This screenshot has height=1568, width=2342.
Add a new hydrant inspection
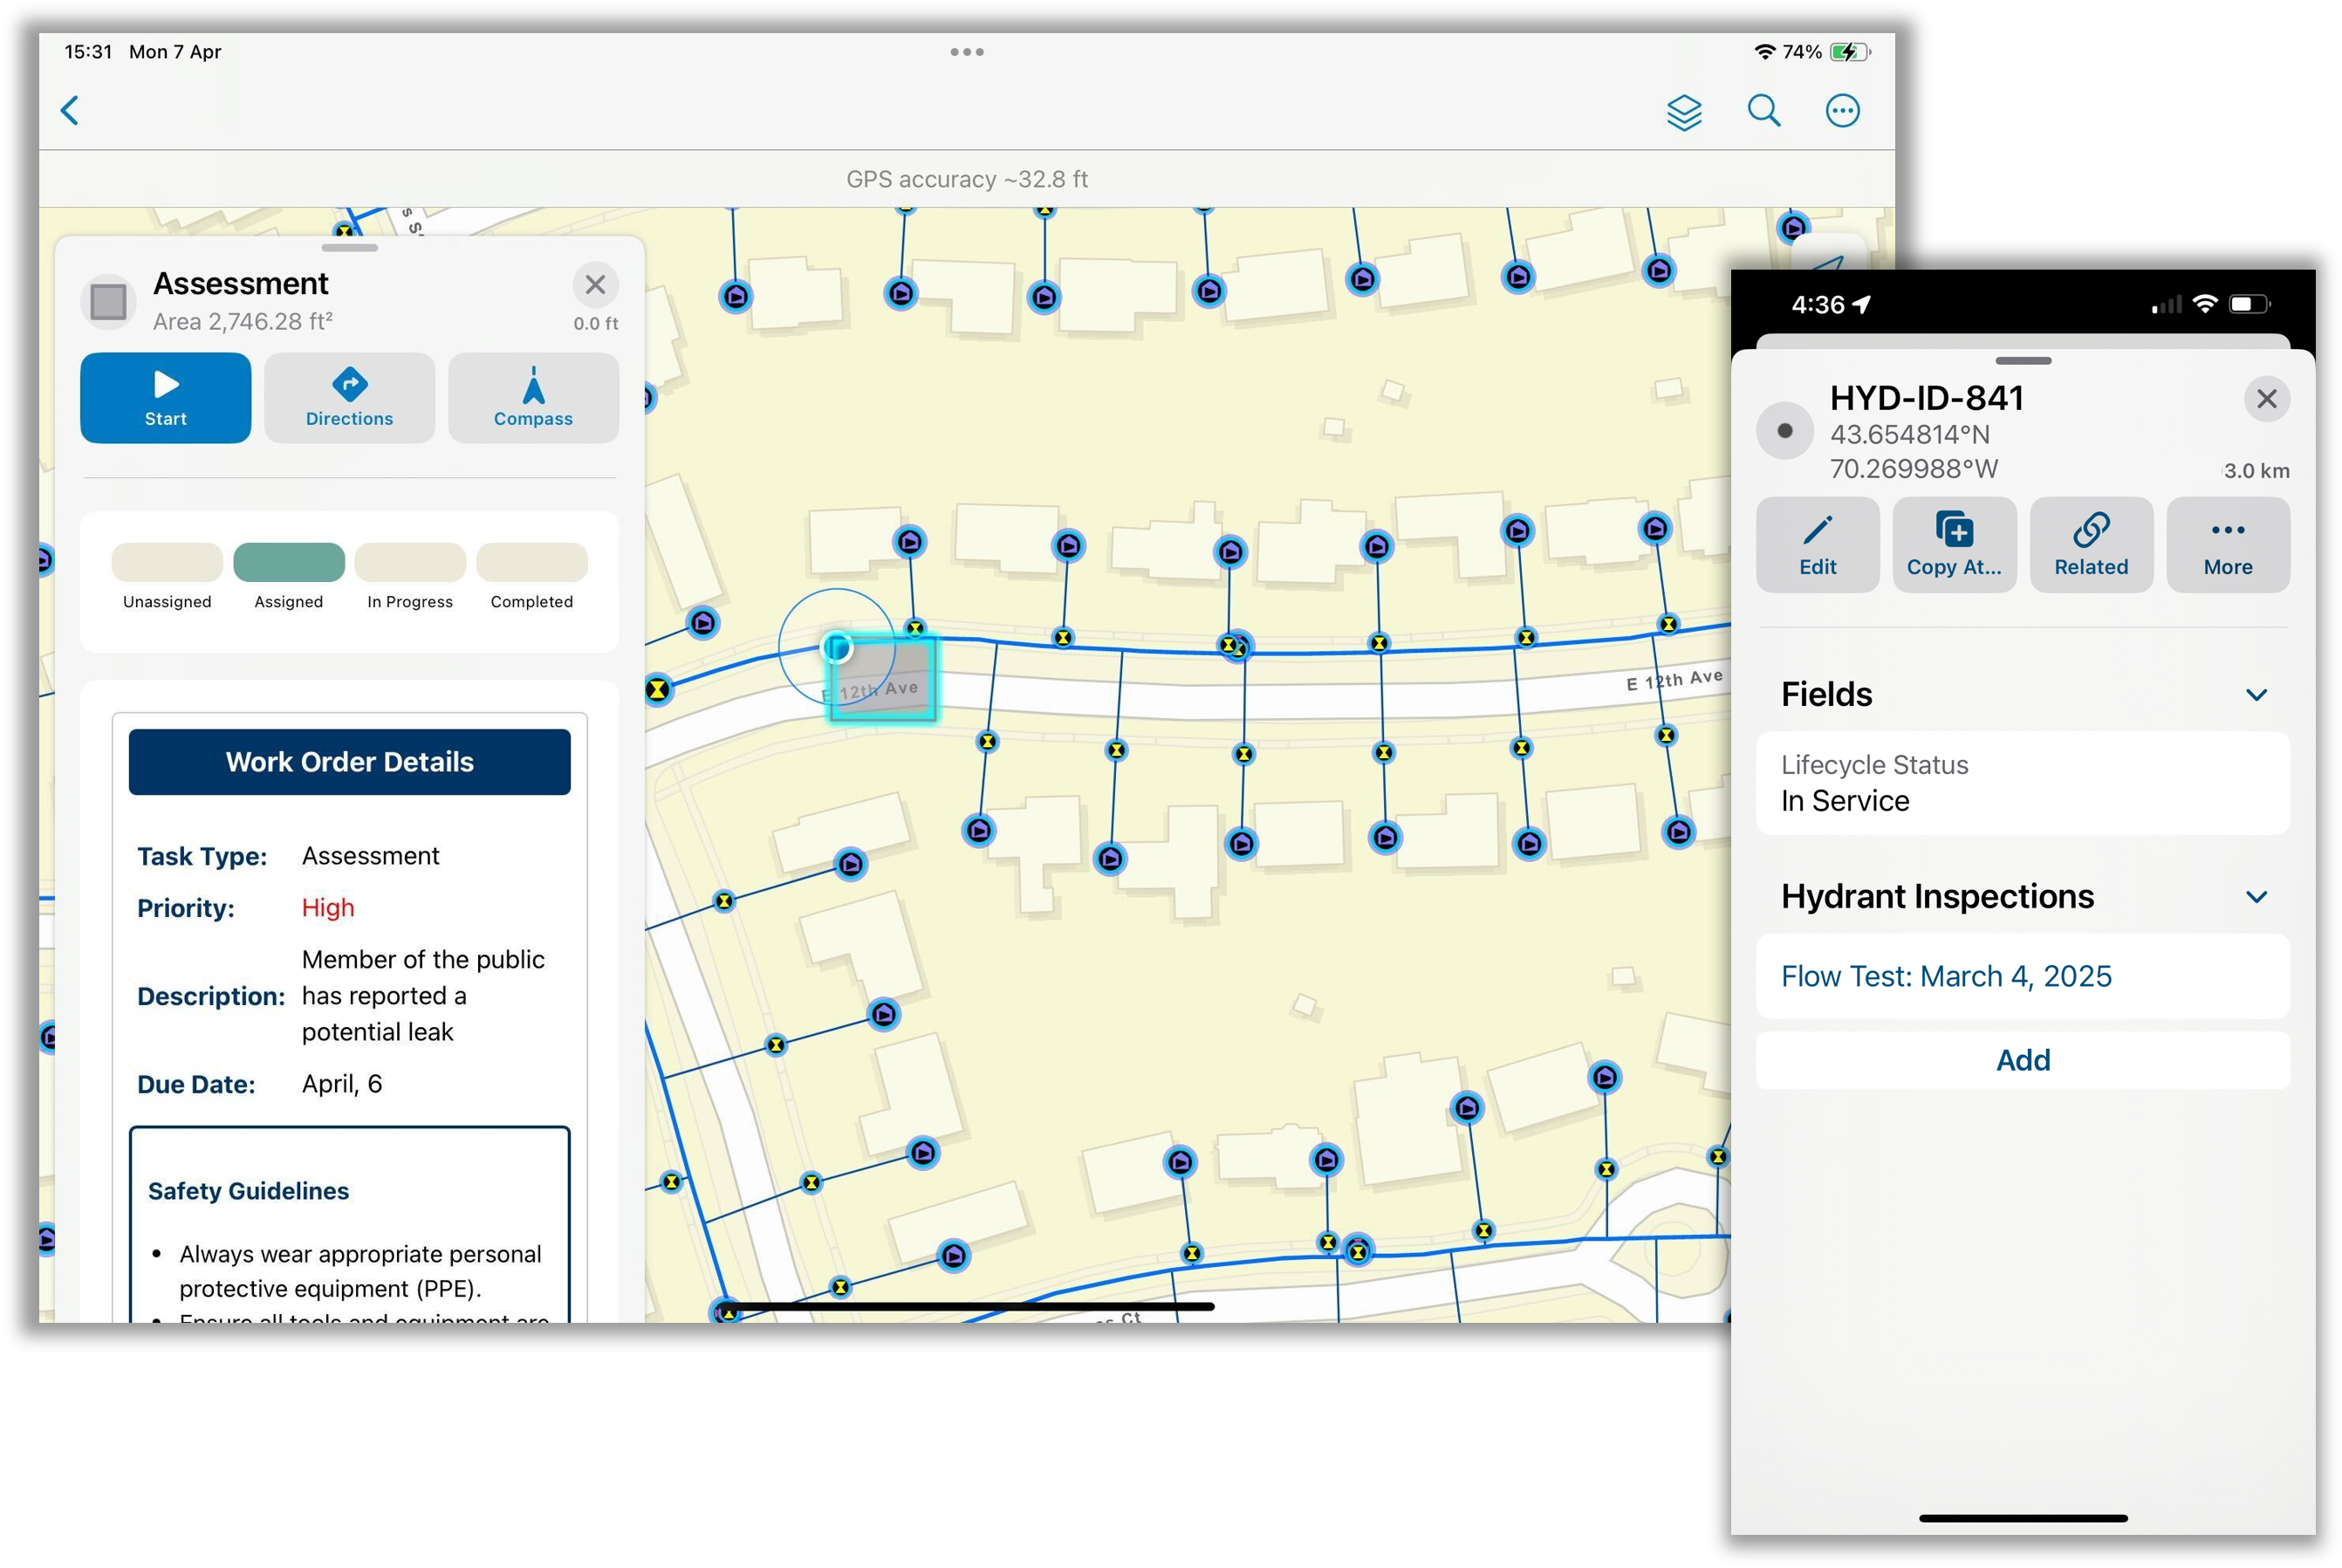pyautogui.click(x=2022, y=1060)
